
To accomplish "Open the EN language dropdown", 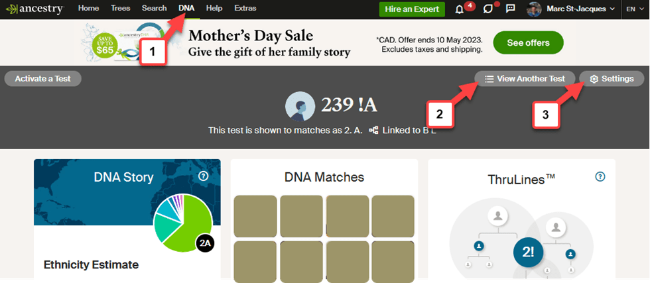I will (x=633, y=9).
